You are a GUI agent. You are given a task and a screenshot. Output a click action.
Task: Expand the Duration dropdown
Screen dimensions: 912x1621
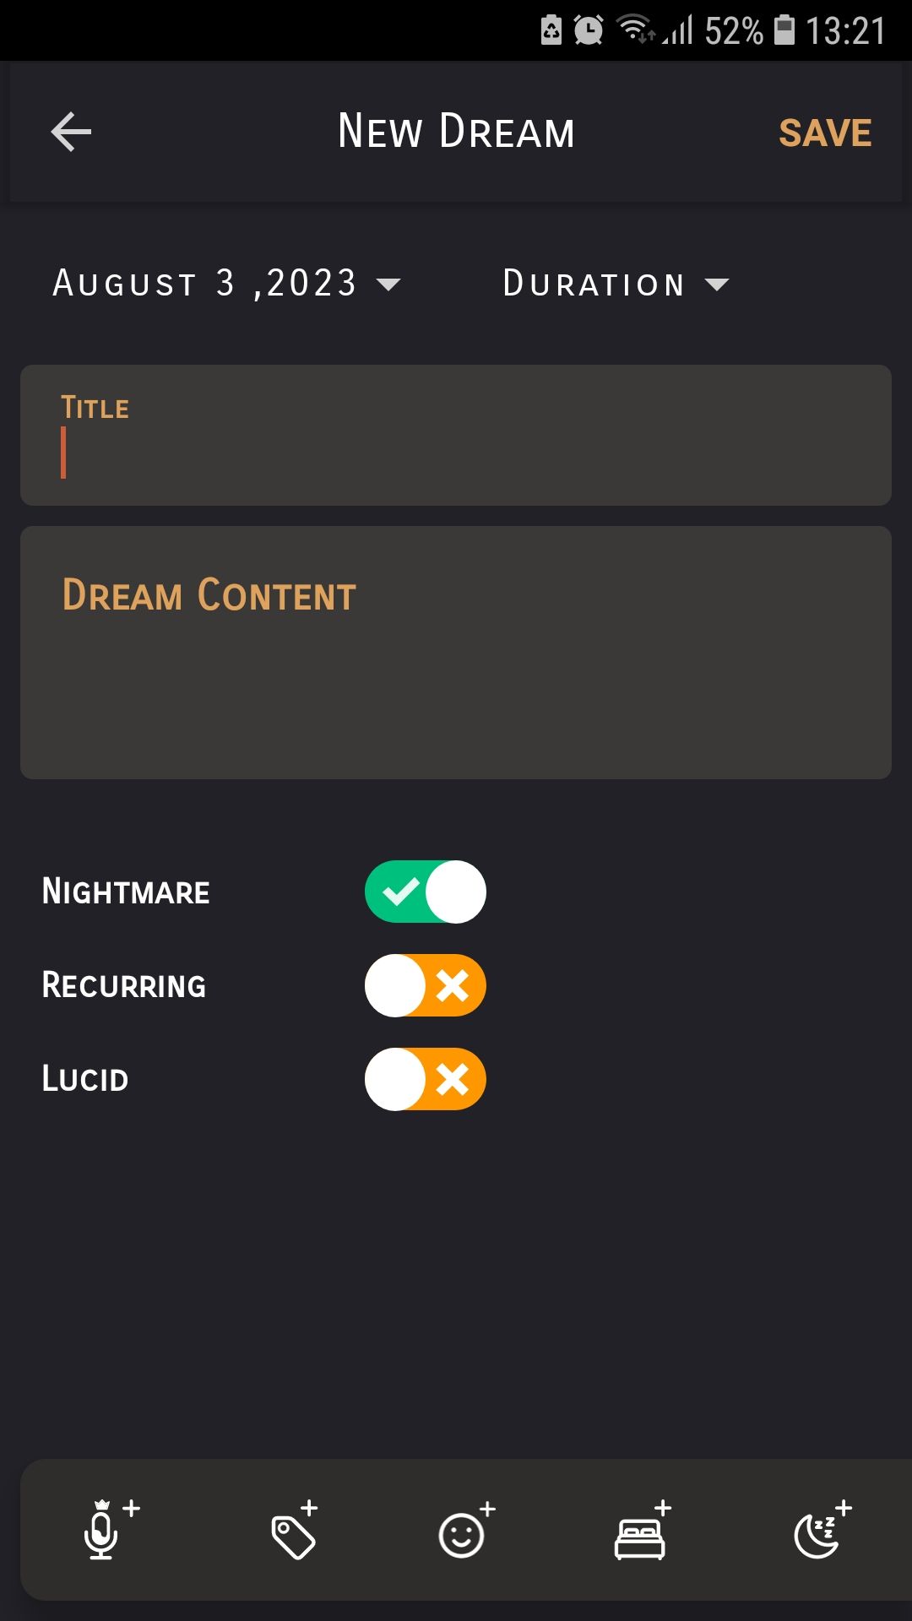pyautogui.click(x=616, y=284)
